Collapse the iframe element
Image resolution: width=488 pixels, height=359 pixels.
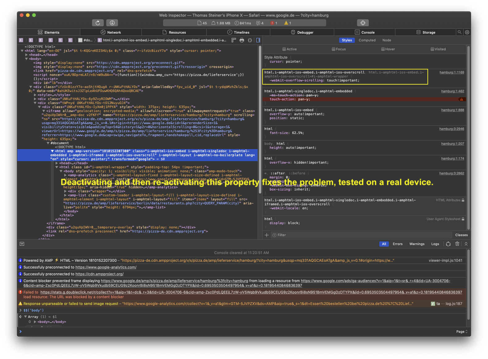pos(44,111)
